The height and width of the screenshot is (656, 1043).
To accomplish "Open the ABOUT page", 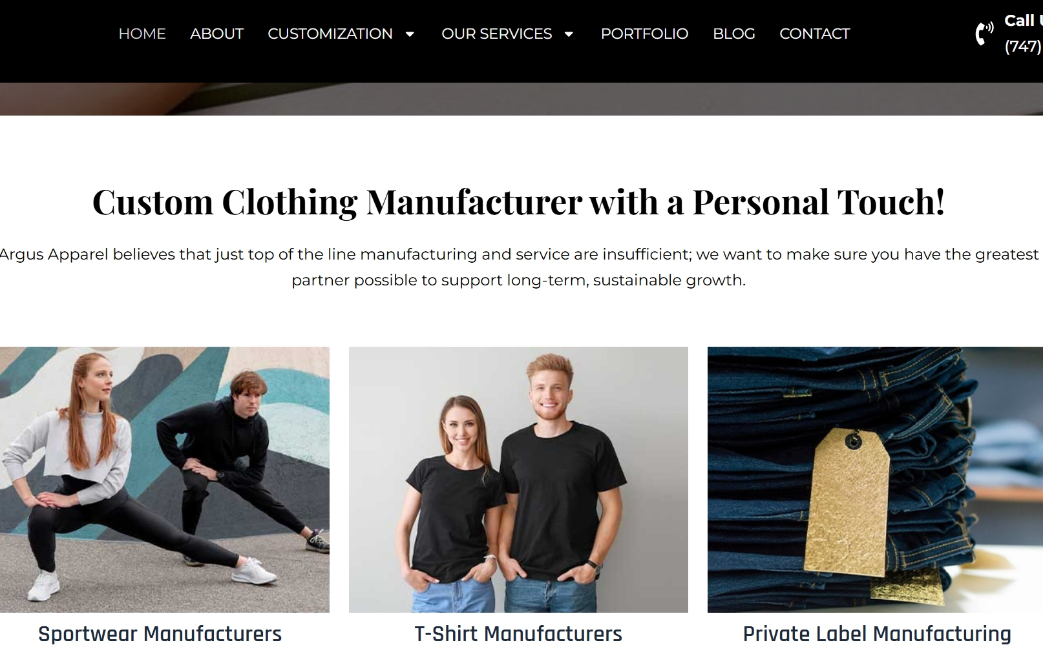I will click(x=216, y=34).
